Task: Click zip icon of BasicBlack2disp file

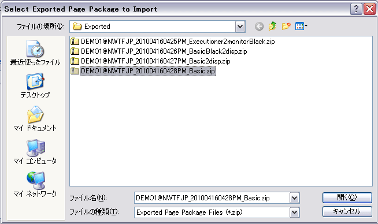Action: pos(75,51)
